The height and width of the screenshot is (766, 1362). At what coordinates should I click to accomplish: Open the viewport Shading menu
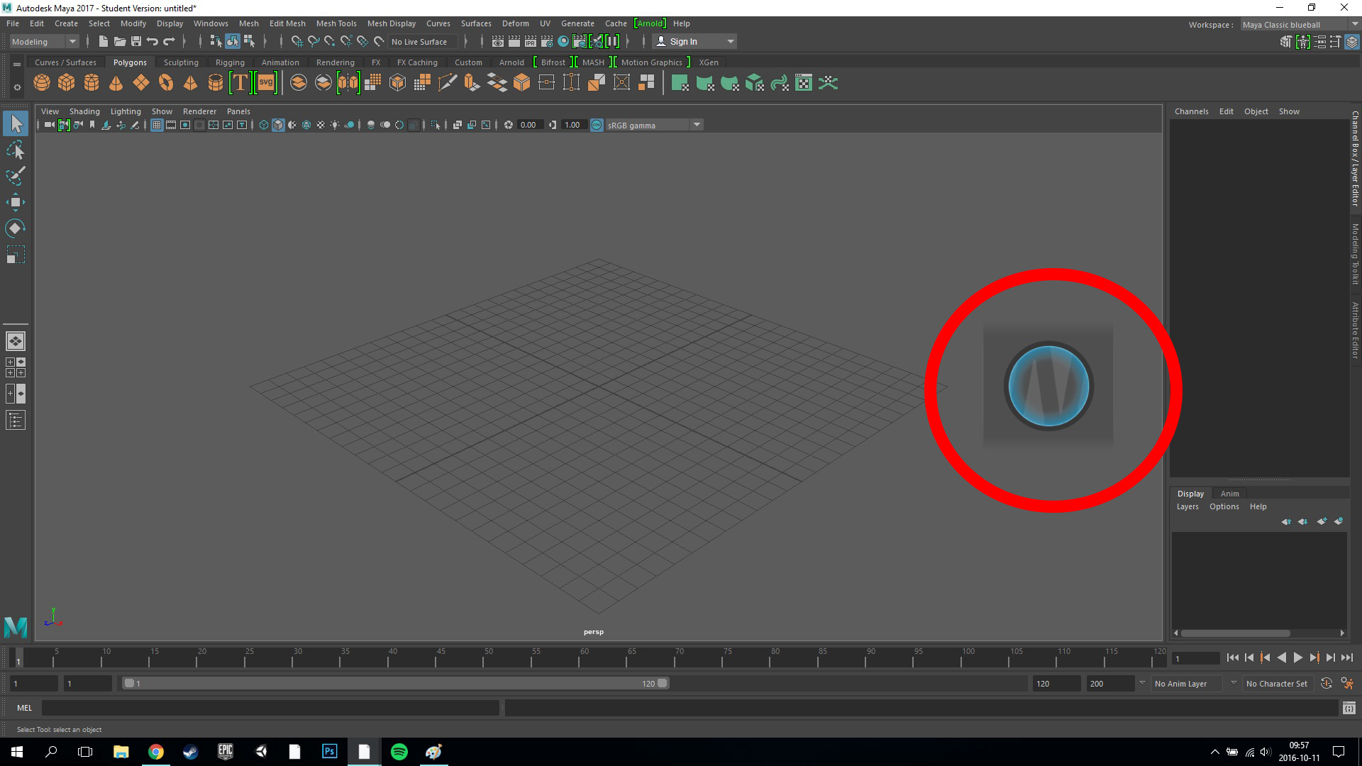point(84,111)
